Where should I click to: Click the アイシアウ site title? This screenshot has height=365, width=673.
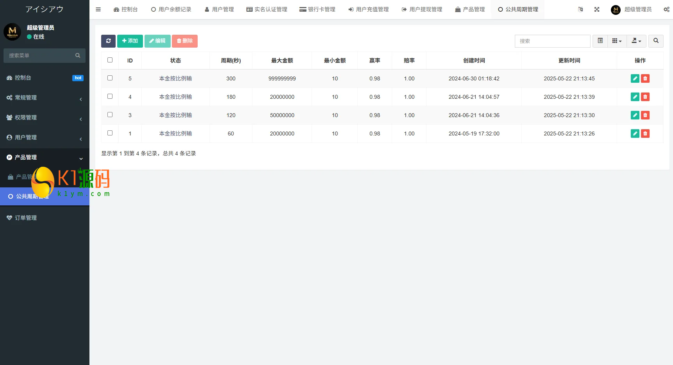(x=45, y=9)
